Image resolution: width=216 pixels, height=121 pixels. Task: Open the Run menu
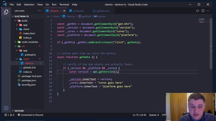54,4
